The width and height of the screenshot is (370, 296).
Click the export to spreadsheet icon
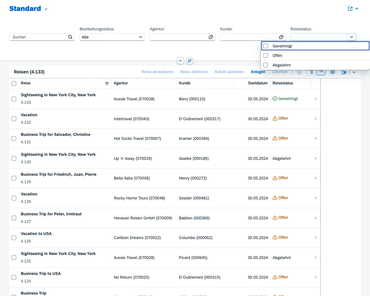344,72
